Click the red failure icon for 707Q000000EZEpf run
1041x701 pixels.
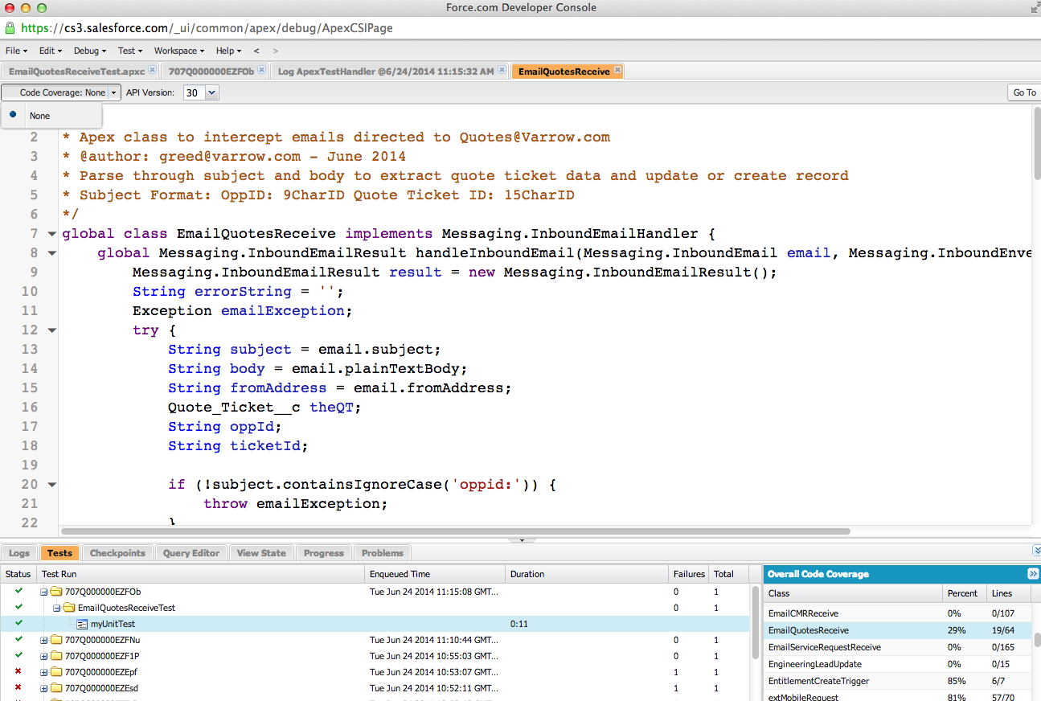(x=18, y=672)
